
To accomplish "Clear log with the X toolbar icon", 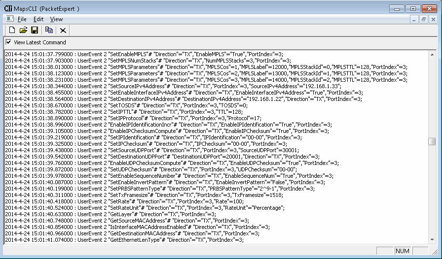I will [x=63, y=30].
